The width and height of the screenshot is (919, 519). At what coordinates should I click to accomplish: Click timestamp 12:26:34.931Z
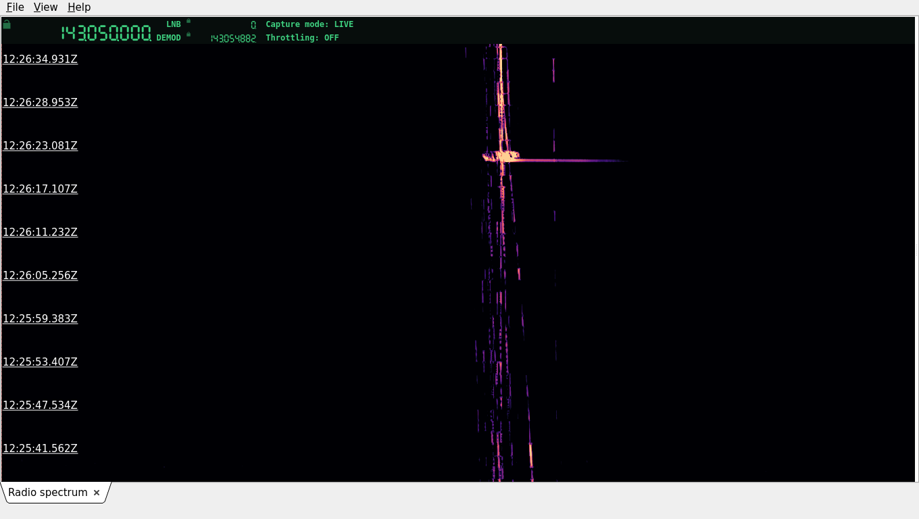coord(41,59)
